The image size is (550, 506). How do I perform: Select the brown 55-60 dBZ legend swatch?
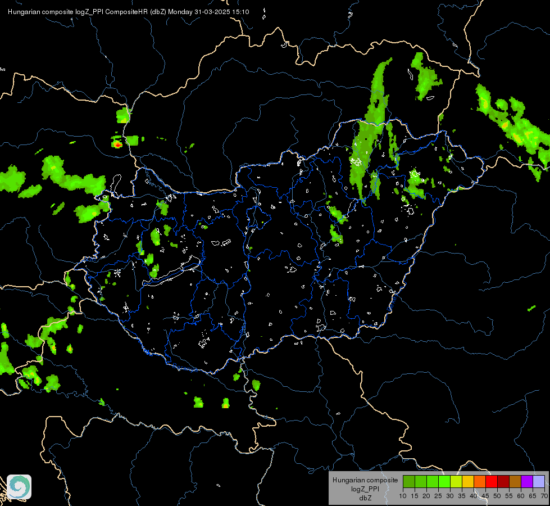pyautogui.click(x=515, y=481)
